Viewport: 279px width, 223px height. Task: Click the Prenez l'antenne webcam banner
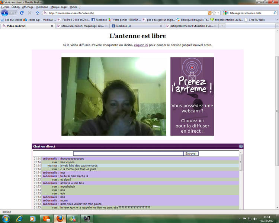tap(192, 96)
